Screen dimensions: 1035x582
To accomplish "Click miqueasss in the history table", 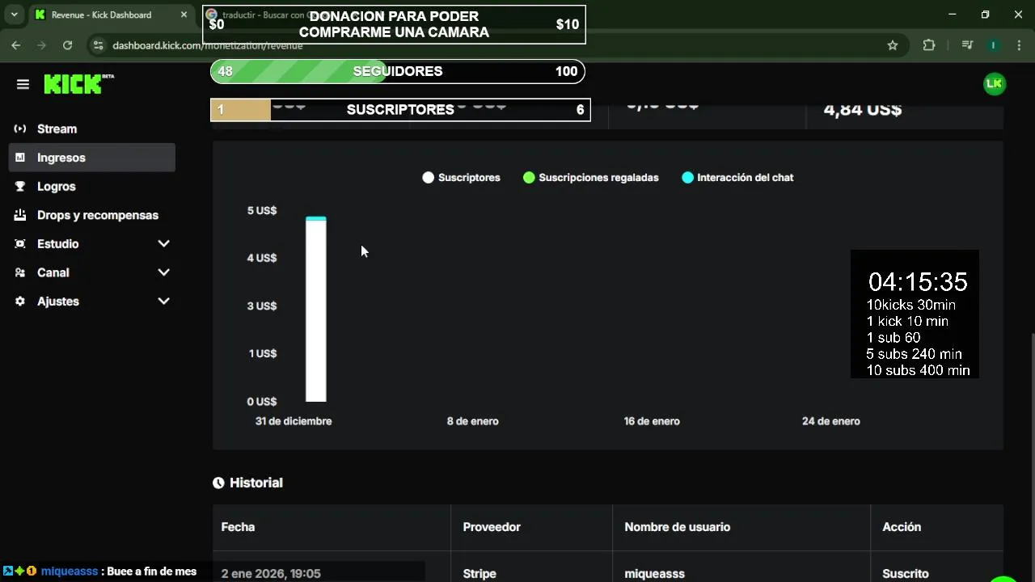I will click(654, 573).
